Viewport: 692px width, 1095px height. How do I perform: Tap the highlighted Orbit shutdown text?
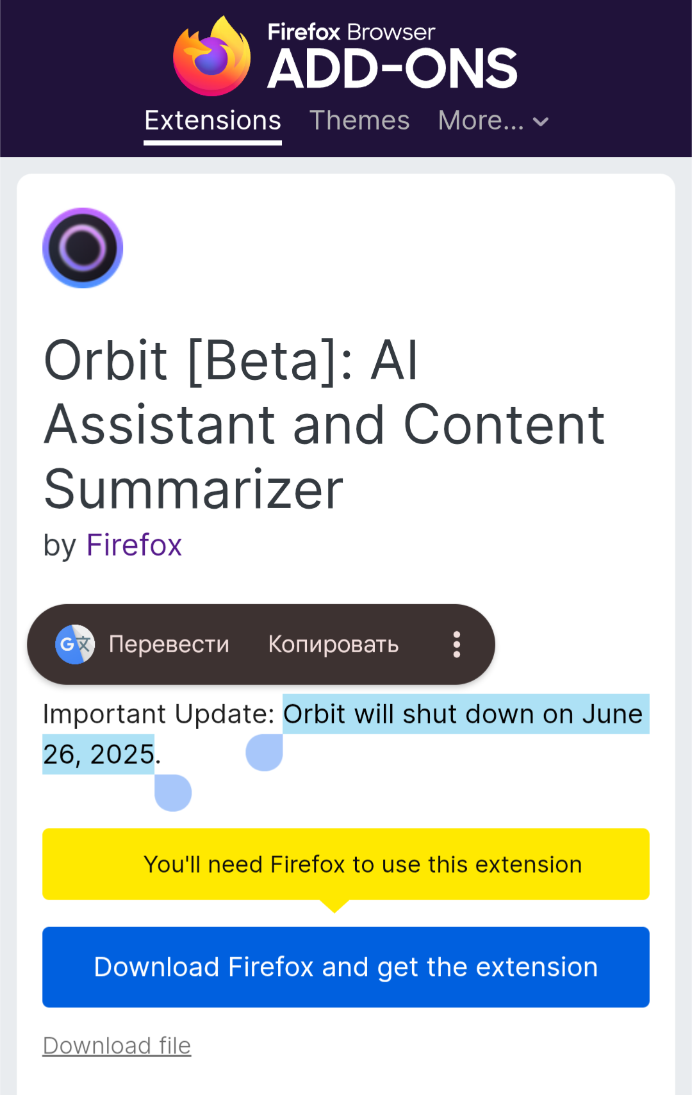tap(463, 714)
